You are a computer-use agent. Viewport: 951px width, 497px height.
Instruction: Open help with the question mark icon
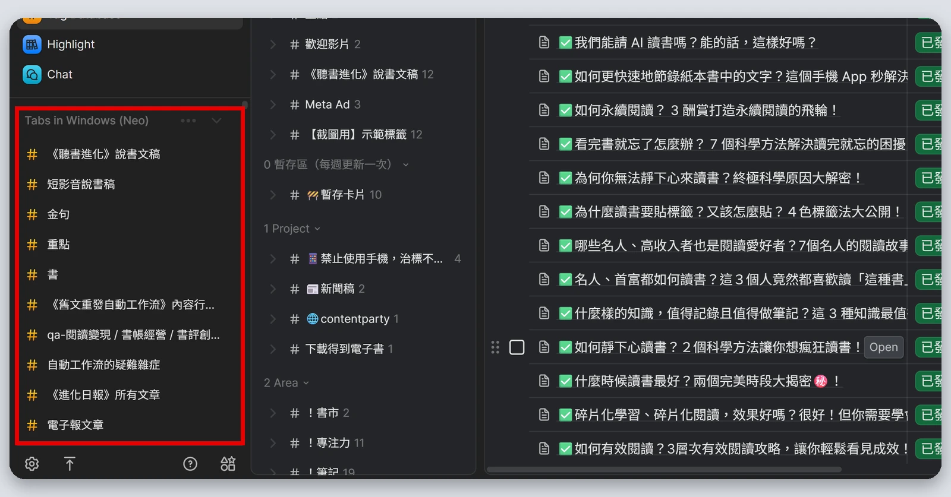(x=190, y=464)
